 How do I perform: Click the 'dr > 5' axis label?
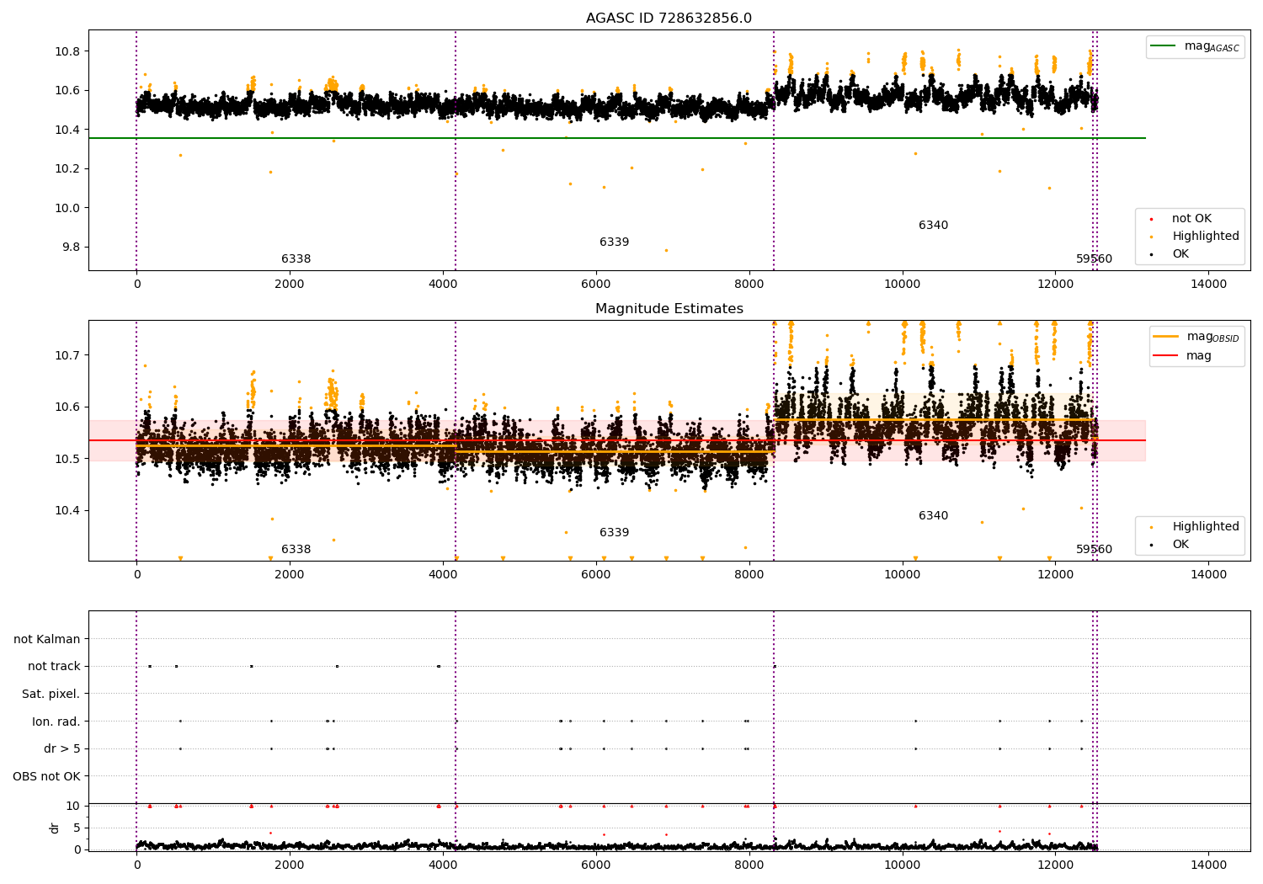pyautogui.click(x=62, y=748)
